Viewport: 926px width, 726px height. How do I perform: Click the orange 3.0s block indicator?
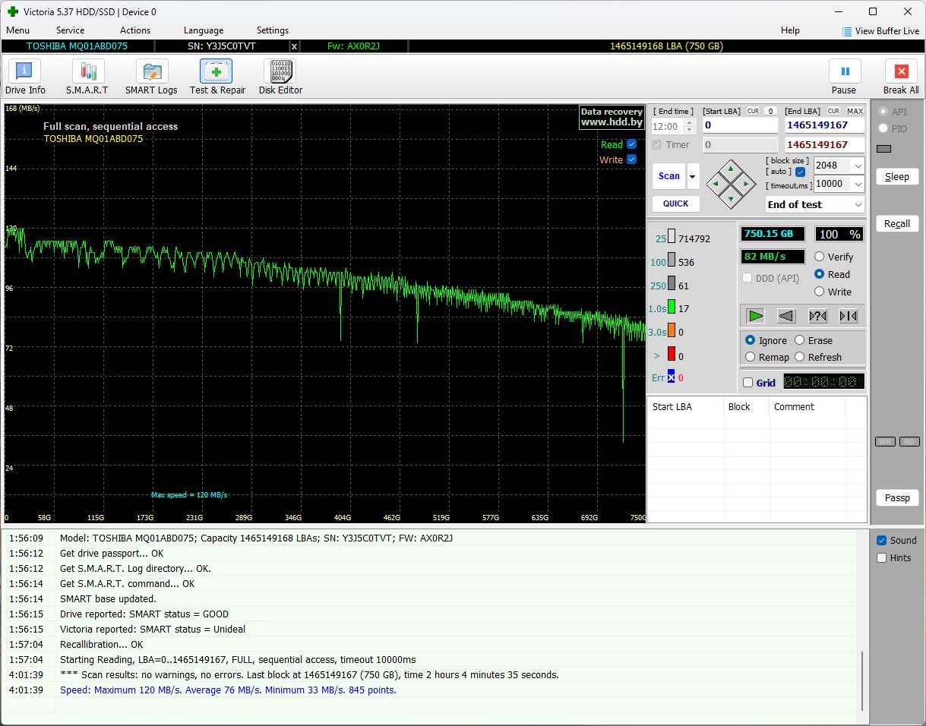[x=672, y=331]
